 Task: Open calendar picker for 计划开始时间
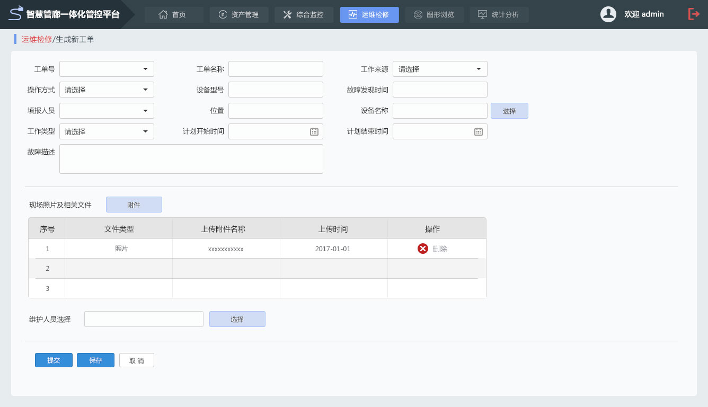314,131
